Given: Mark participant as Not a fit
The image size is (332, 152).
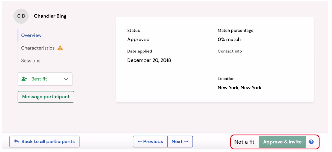Looking at the screenshot, I should point(244,142).
